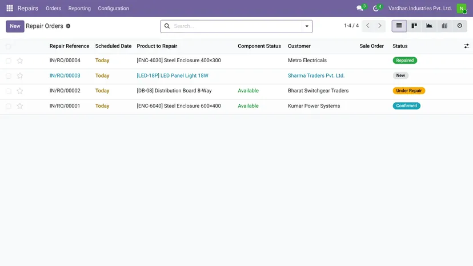
Task: Go to the previous page arrow
Action: pyautogui.click(x=368, y=26)
